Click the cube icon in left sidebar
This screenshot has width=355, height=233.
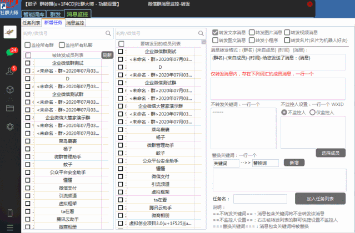10,90
